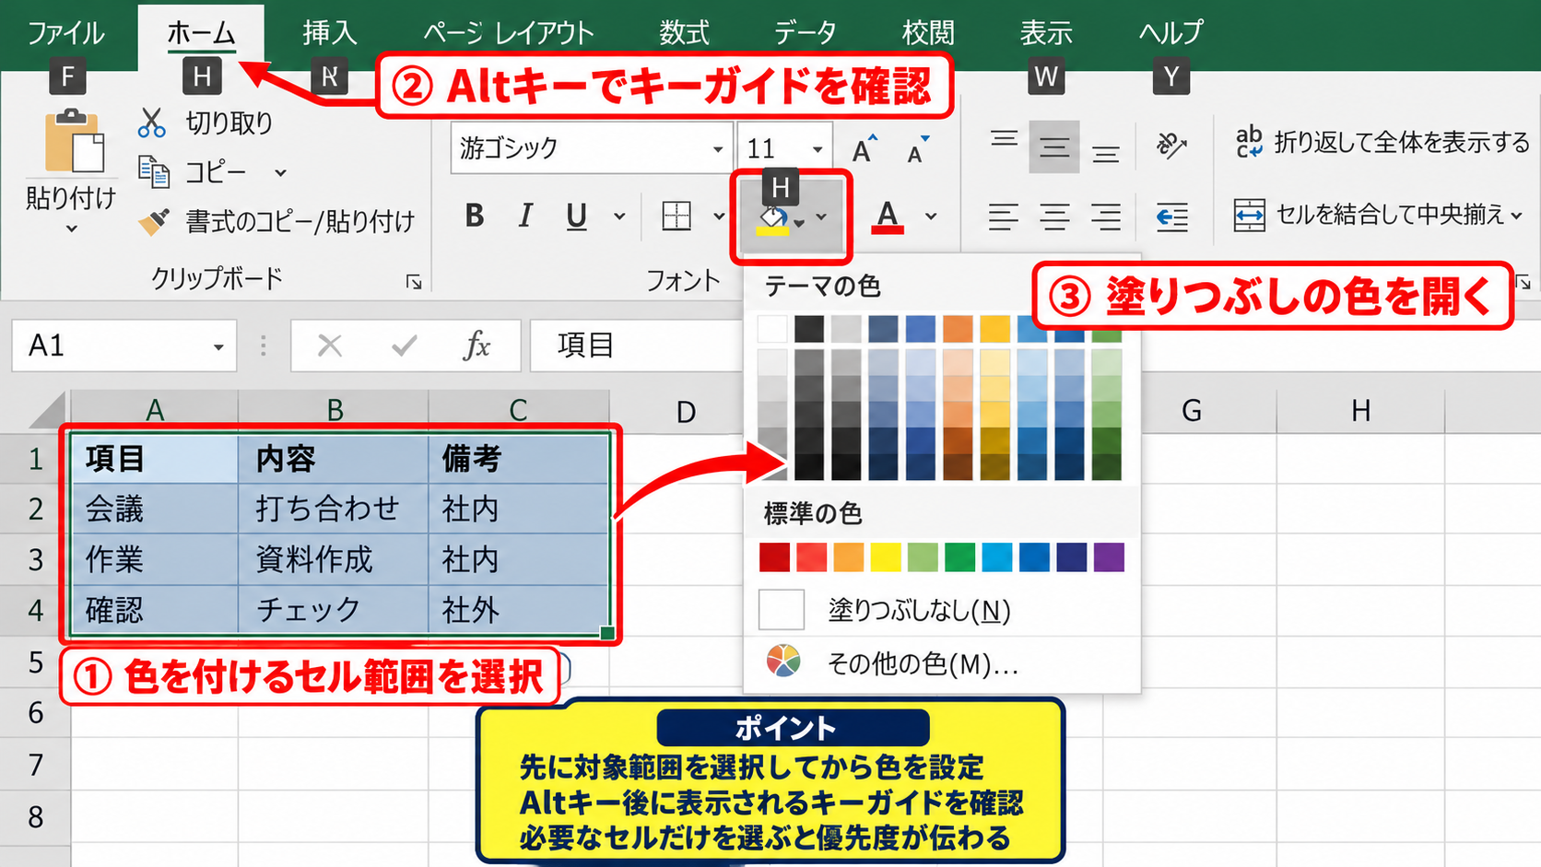Click the Format Painter brush icon
Screen dimensions: 1541x867
[x=153, y=221]
